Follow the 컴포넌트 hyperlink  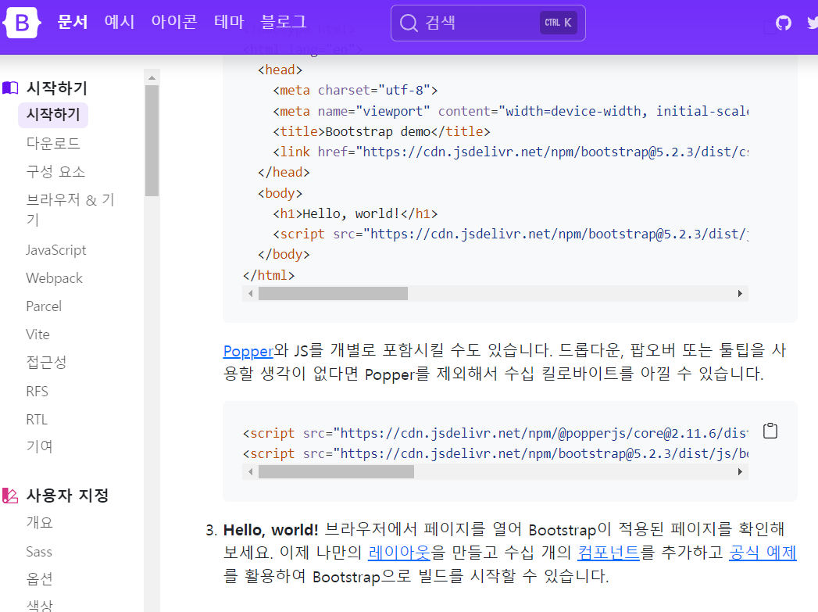(609, 552)
